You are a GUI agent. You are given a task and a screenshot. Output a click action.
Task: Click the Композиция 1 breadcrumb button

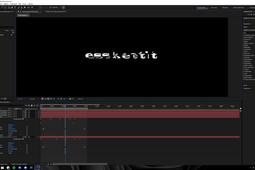(x=23, y=15)
